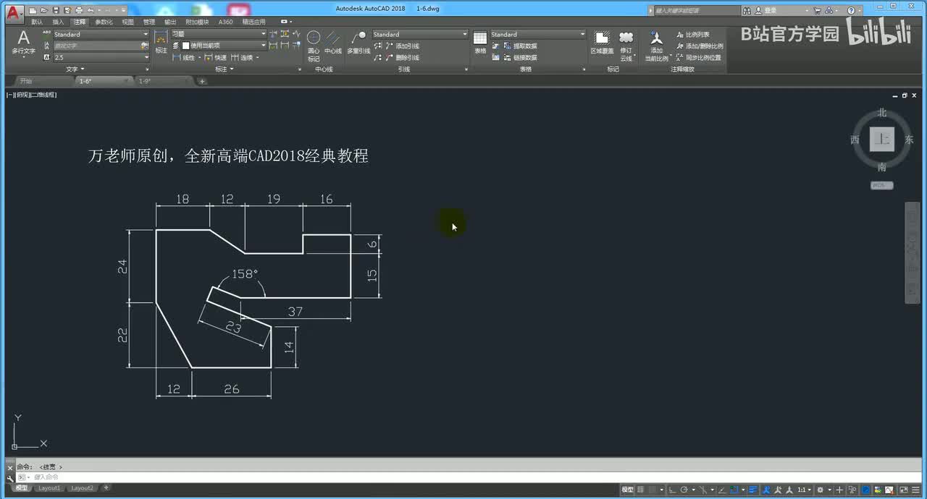The image size is (927, 499).
Task: Toggle the grid display in status bar
Action: (x=641, y=490)
